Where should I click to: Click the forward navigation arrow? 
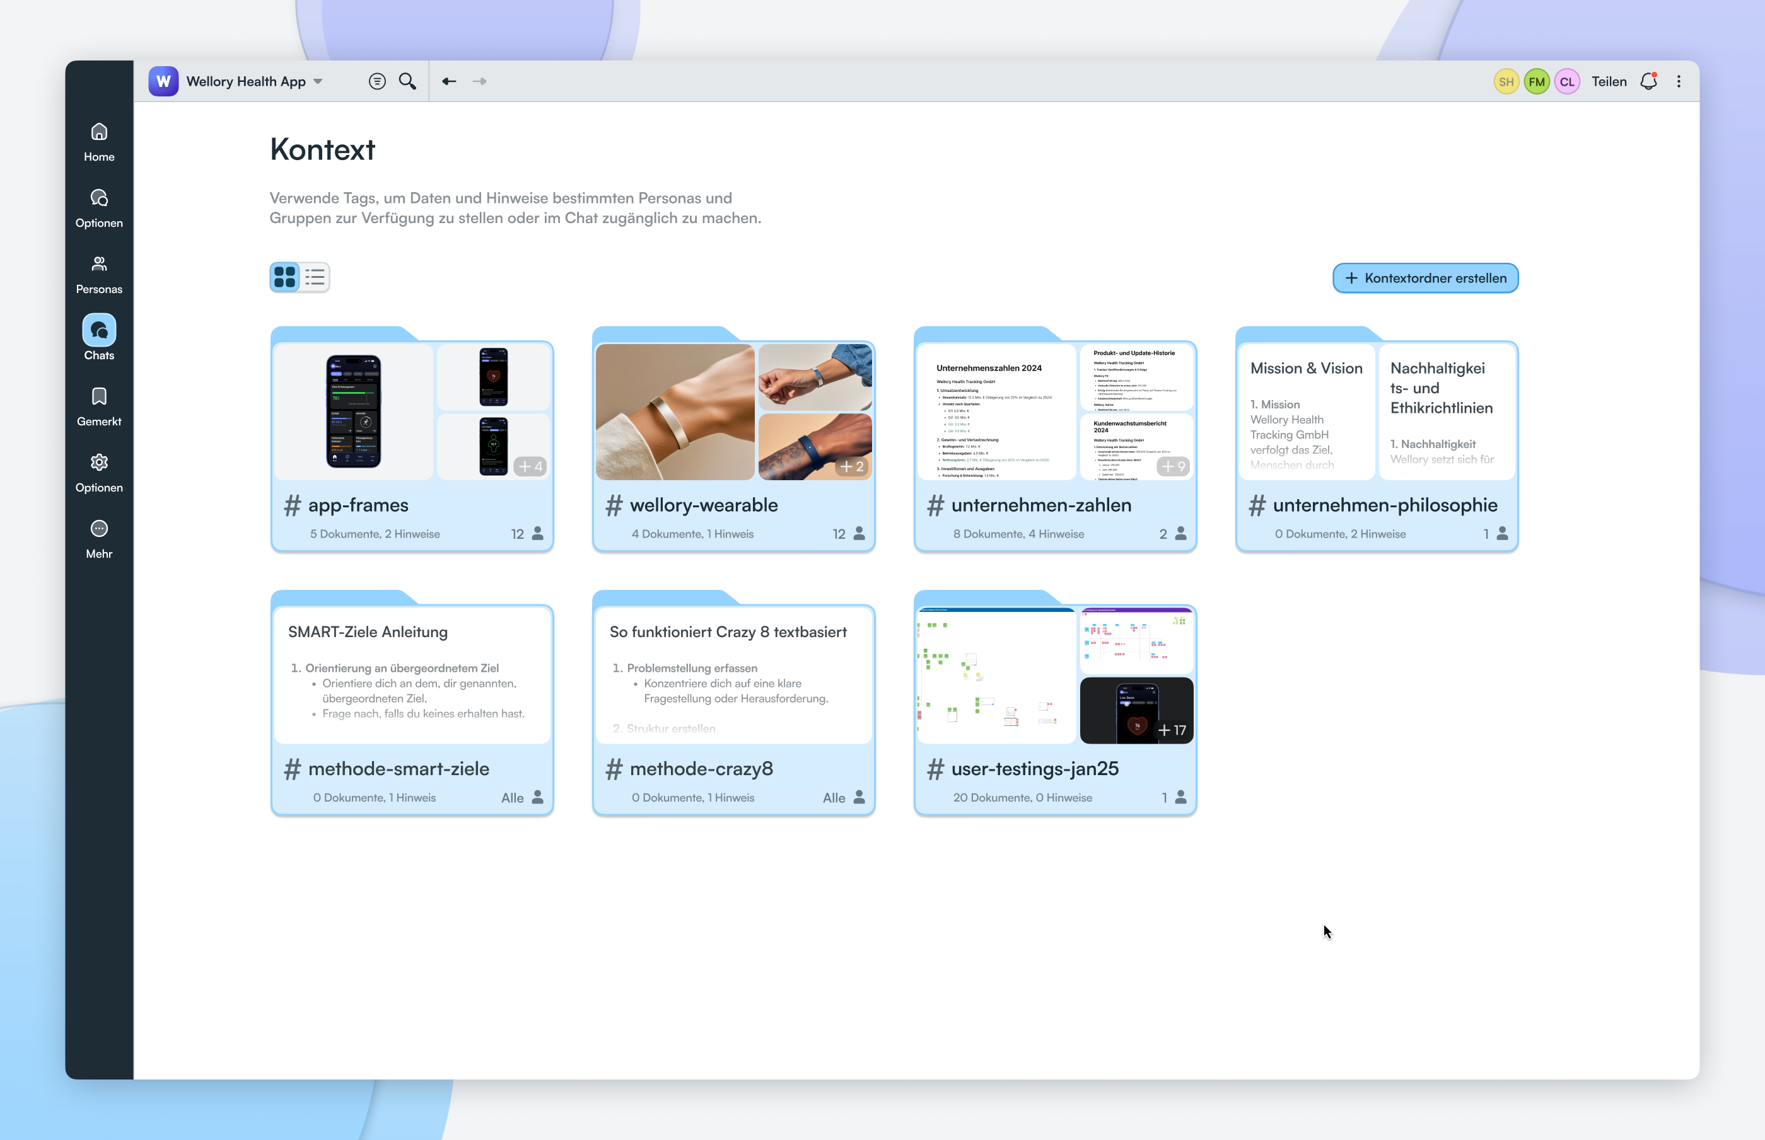(480, 81)
